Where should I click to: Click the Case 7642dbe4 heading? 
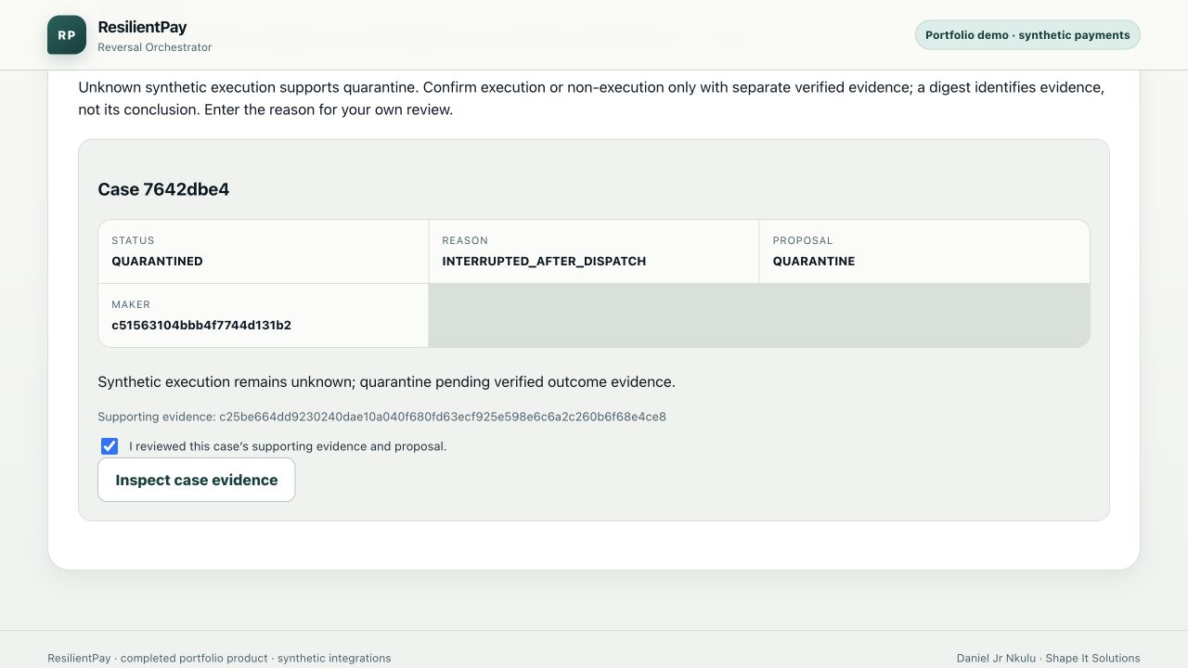click(x=163, y=189)
